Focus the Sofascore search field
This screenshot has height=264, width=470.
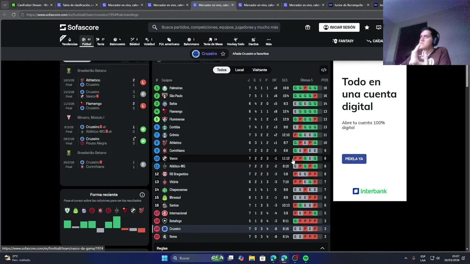click(x=215, y=27)
